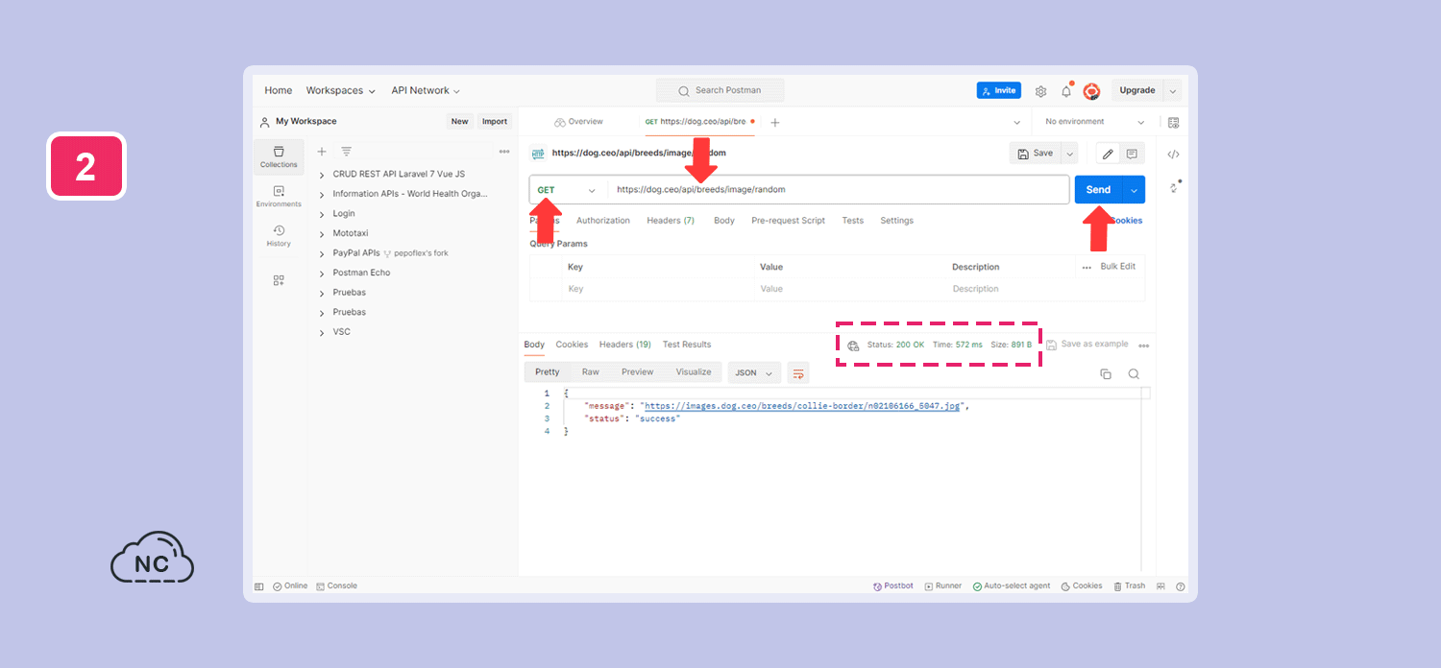
Task: Add a new request tab with plus
Action: pyautogui.click(x=775, y=122)
